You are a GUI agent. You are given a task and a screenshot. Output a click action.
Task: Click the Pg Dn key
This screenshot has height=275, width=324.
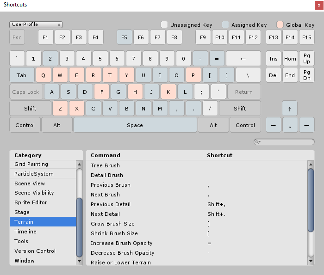click(307, 75)
